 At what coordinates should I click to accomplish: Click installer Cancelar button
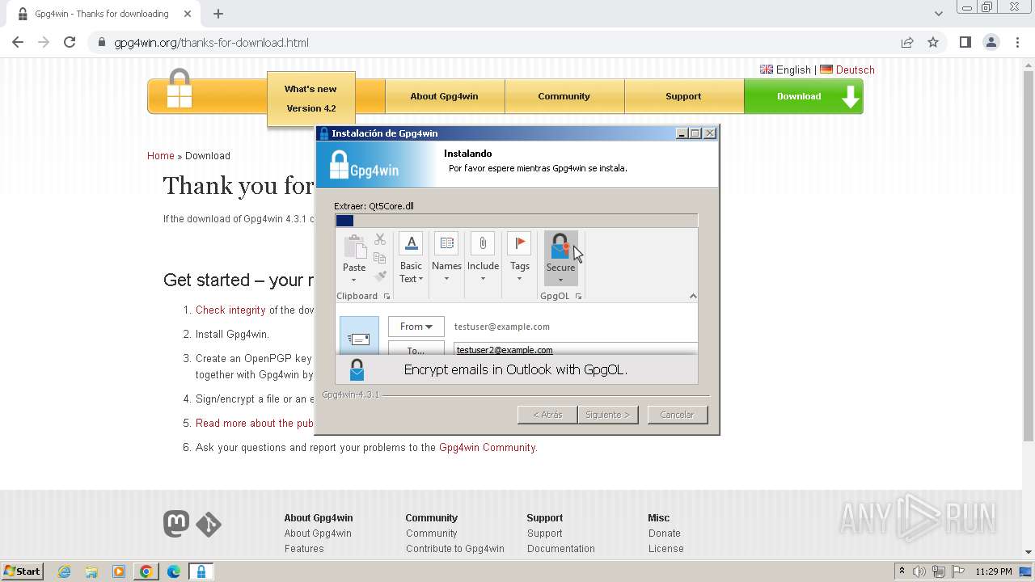(x=678, y=415)
